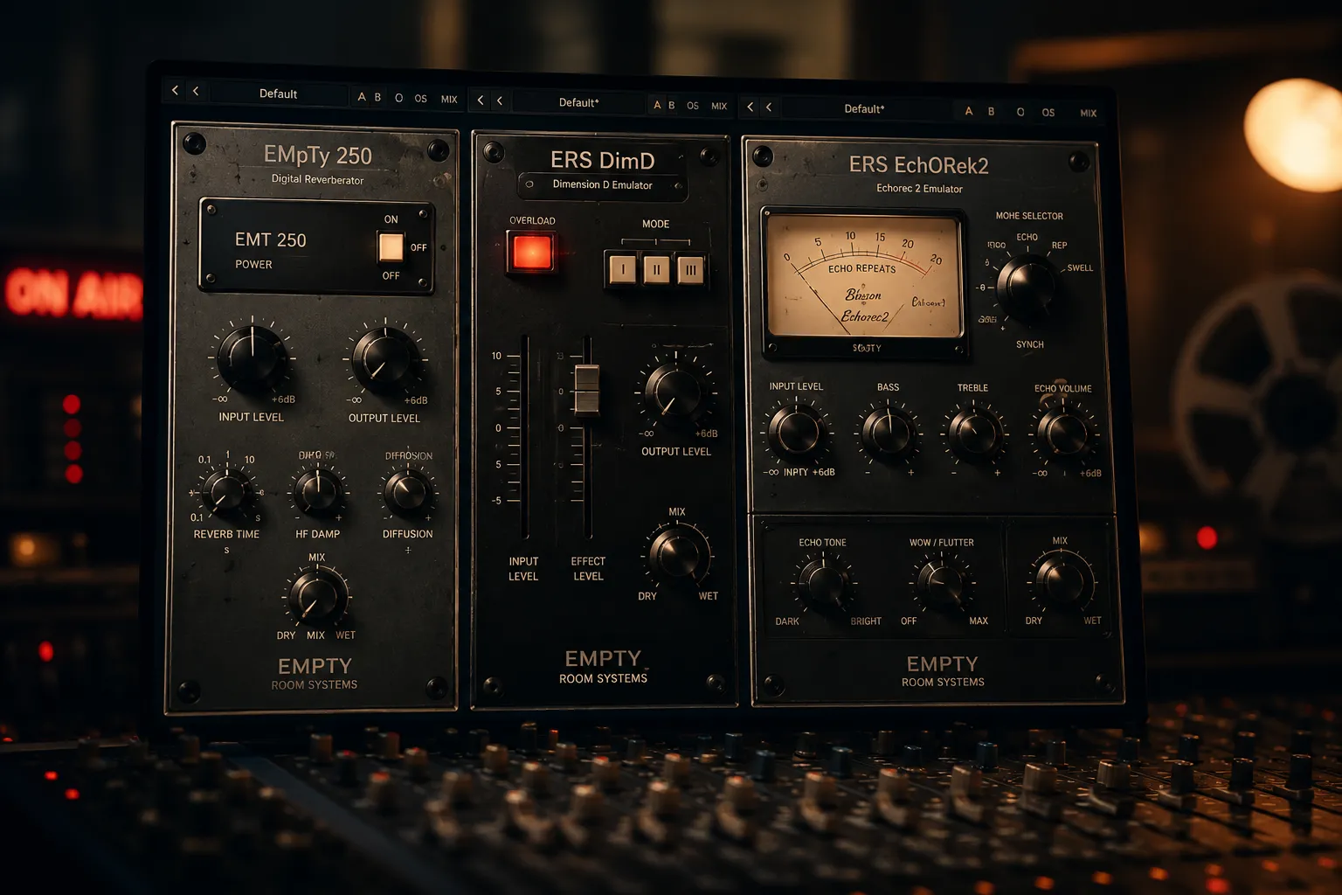Click Output Level knob on EMpTy 250
This screenshot has height=895, width=1342.
click(385, 359)
